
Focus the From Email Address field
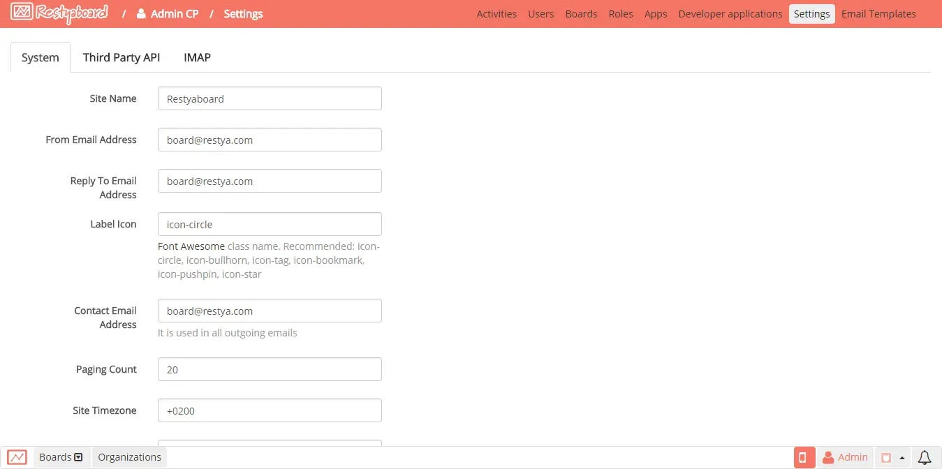270,140
